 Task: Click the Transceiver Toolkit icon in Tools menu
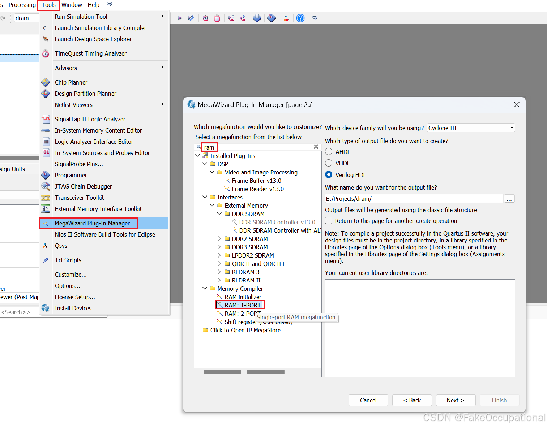(x=46, y=198)
